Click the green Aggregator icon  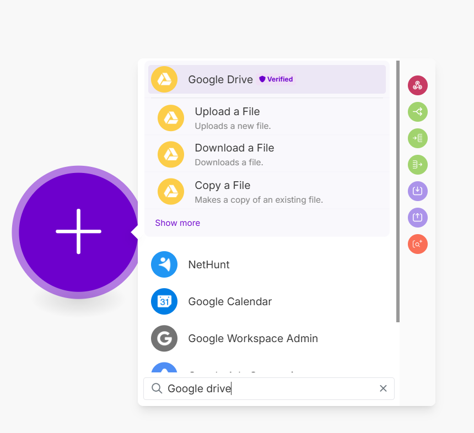[x=417, y=165]
